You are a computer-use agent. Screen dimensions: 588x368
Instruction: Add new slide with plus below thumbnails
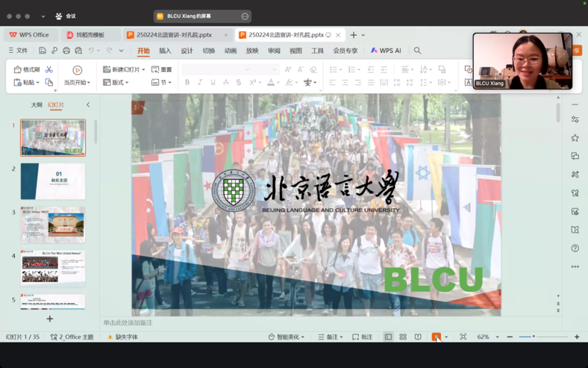point(49,319)
